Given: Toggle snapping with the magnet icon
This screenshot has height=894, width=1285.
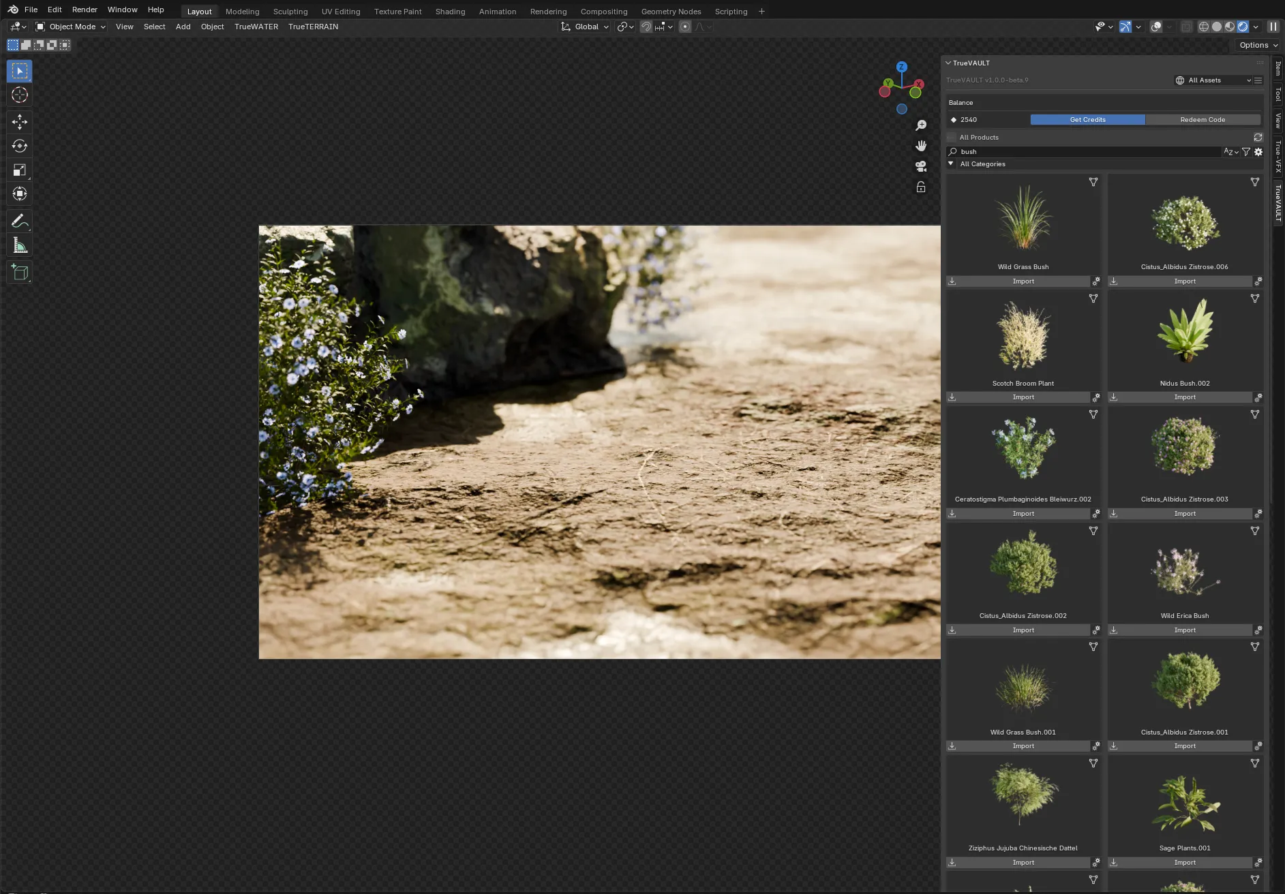Looking at the screenshot, I should (x=646, y=27).
